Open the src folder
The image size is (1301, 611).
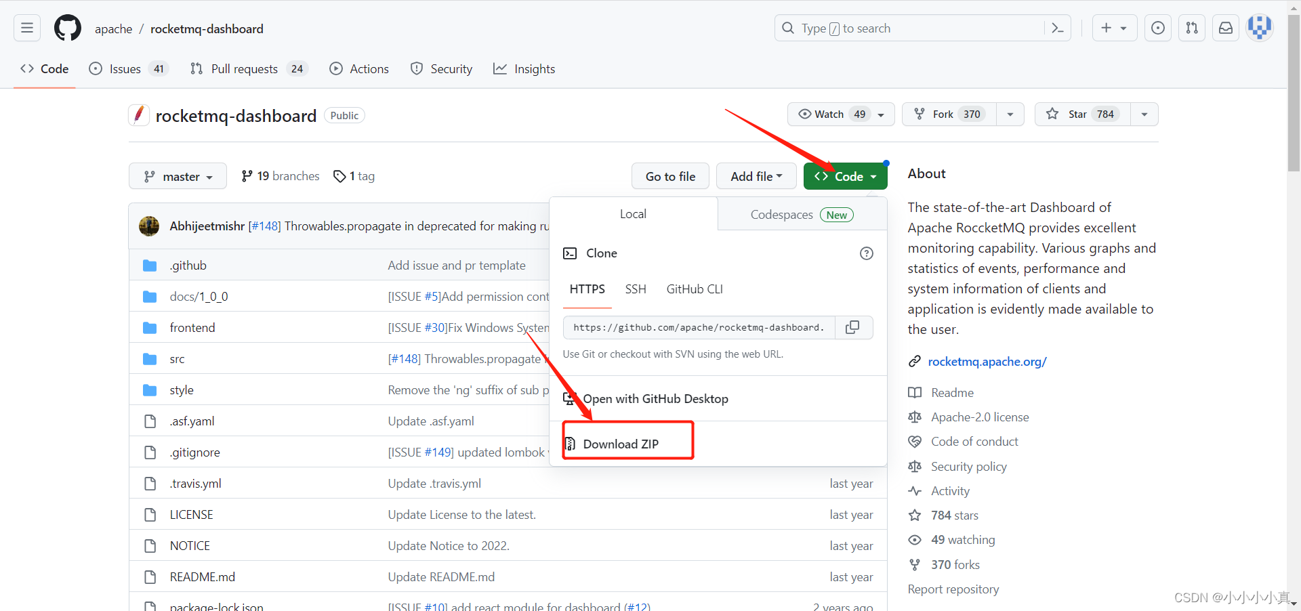coord(177,359)
